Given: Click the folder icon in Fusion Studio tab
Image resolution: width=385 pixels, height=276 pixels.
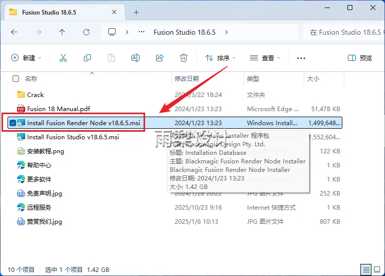Looking at the screenshot, I should point(13,12).
